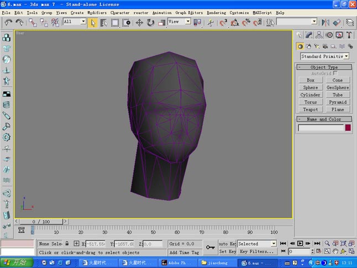Select the Geometry category sphere icon

[x=300, y=46]
